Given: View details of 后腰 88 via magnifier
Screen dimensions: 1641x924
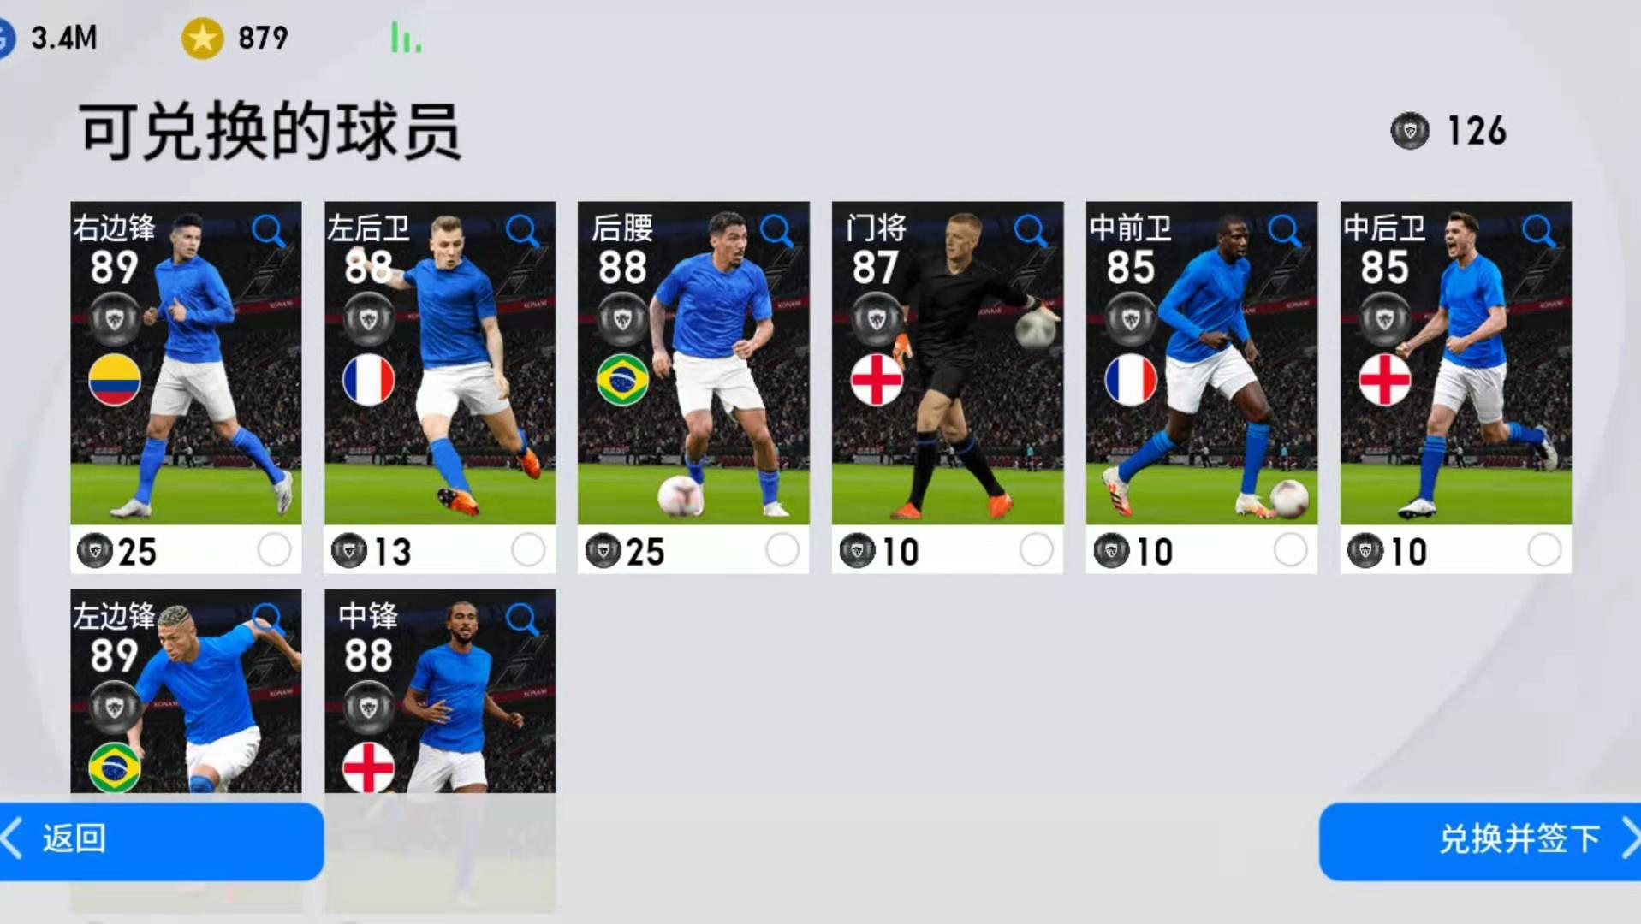Looking at the screenshot, I should [776, 231].
